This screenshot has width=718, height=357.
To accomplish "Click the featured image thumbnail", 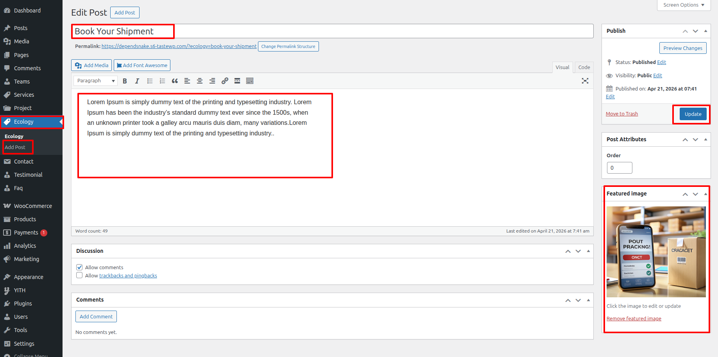I will [656, 252].
